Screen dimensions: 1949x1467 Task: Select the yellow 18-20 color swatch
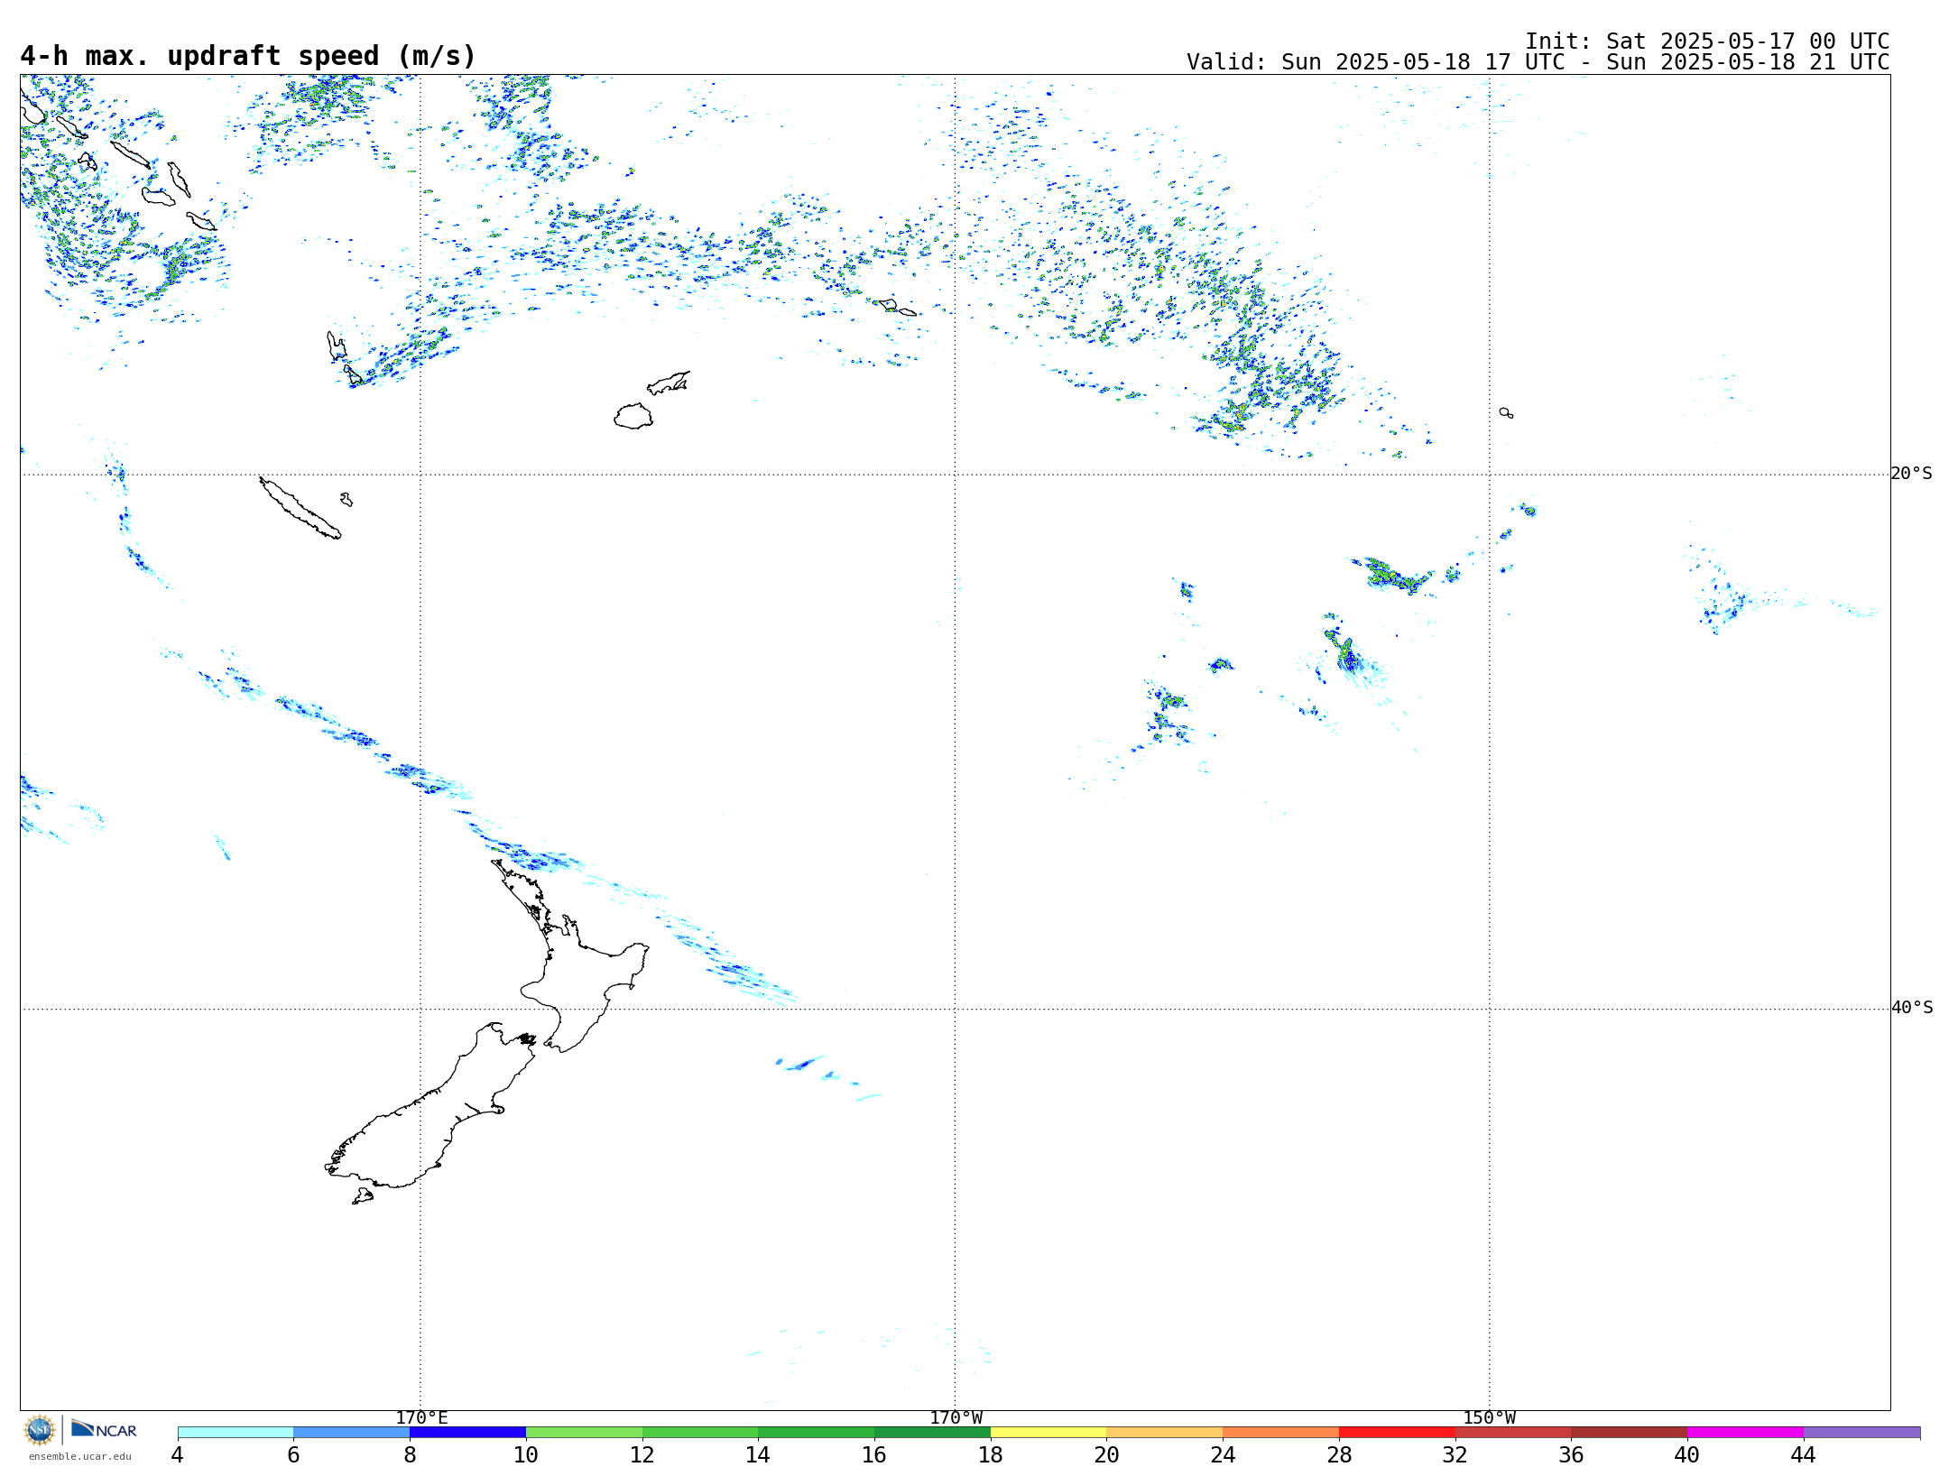(x=1048, y=1433)
